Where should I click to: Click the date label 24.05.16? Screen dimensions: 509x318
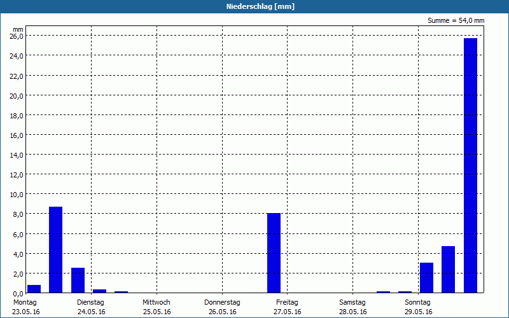pos(92,312)
